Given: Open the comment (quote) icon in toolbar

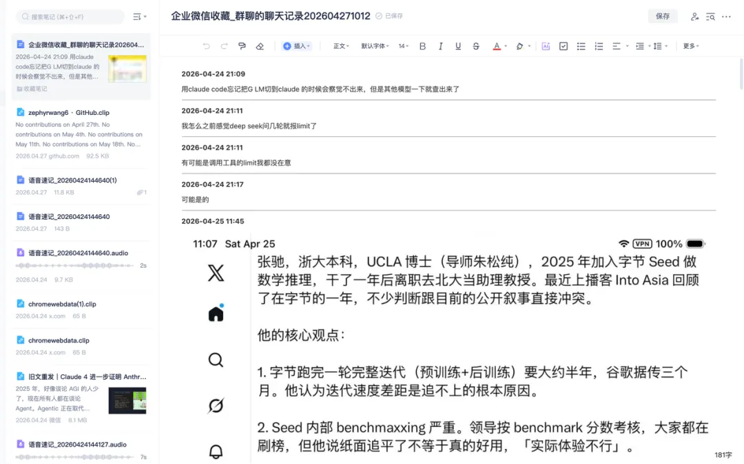Looking at the screenshot, I should pyautogui.click(x=242, y=45).
